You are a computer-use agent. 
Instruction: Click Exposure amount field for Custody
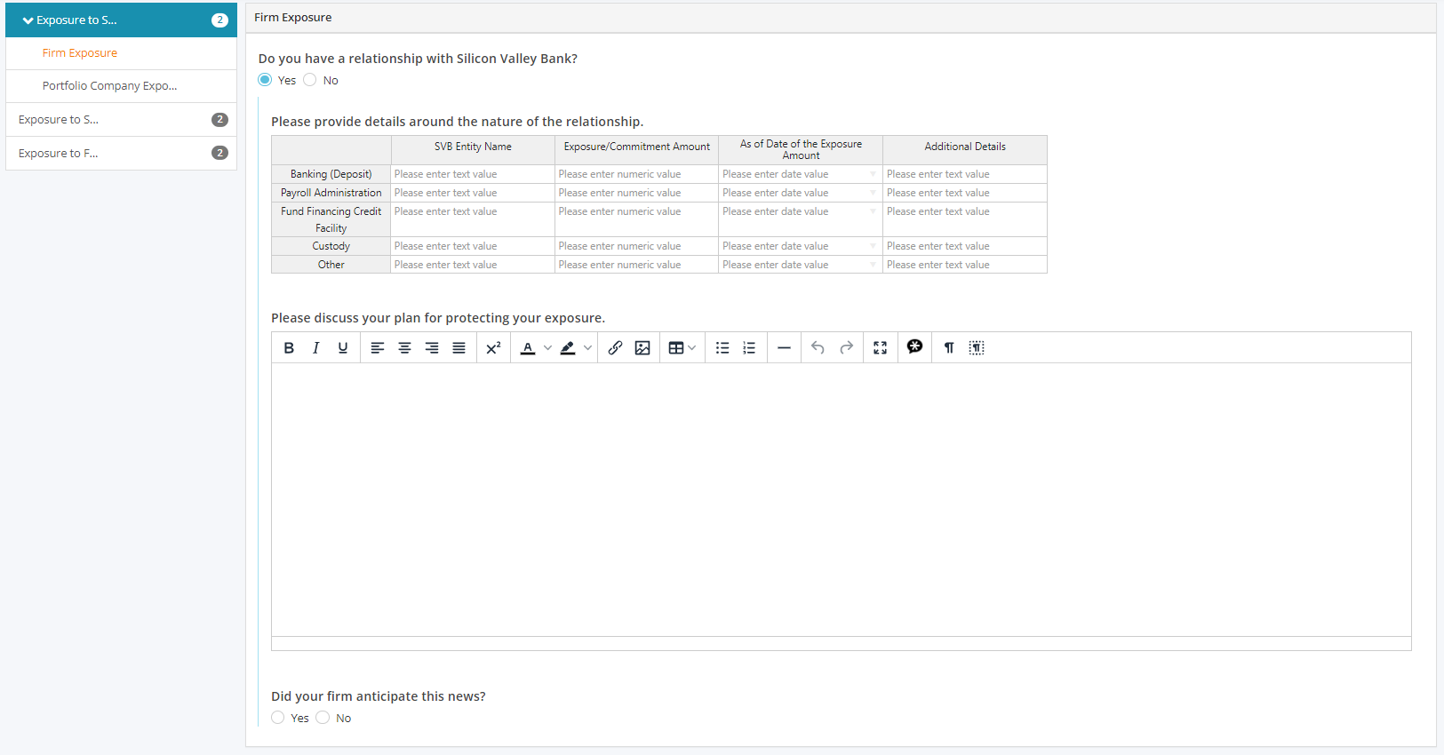[637, 246]
